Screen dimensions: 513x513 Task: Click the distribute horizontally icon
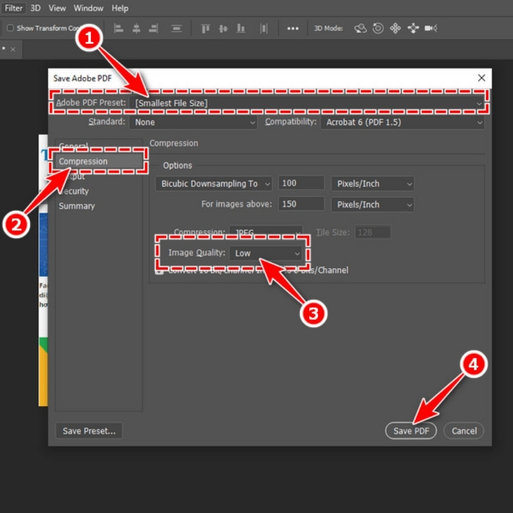coord(264,28)
